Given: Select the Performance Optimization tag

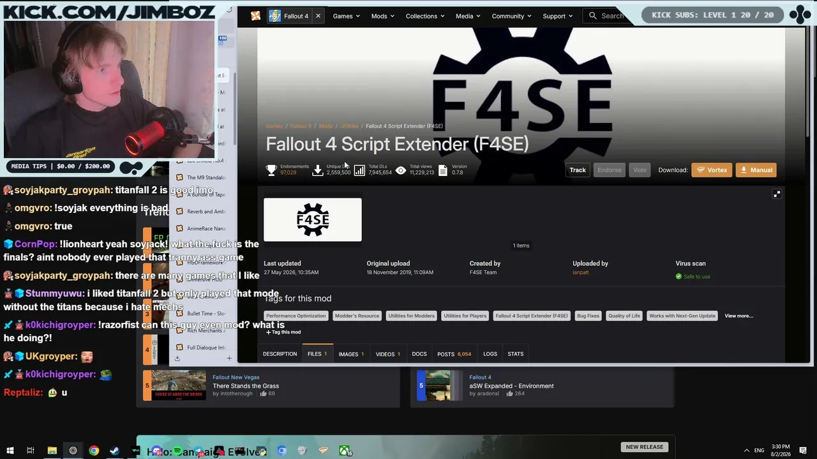Looking at the screenshot, I should tap(296, 316).
